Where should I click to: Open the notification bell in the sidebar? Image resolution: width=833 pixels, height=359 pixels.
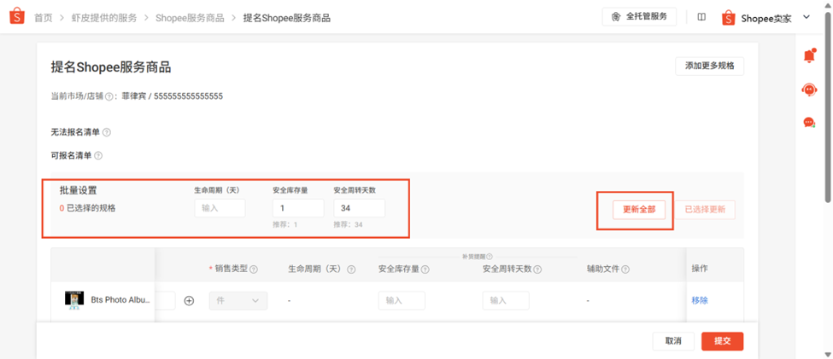coord(809,55)
